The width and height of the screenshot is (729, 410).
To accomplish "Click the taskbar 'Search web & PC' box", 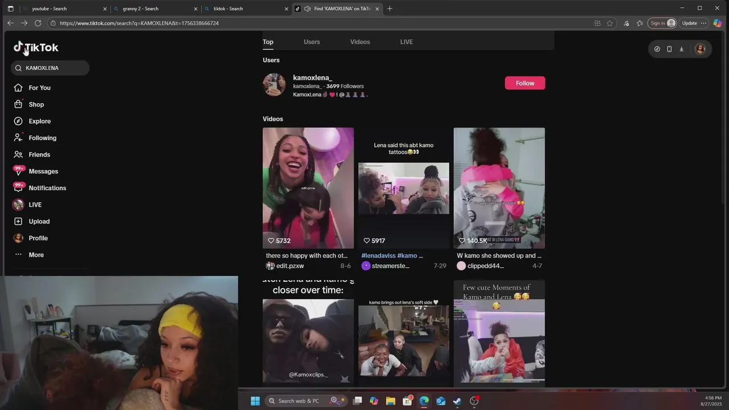I will tap(306, 401).
